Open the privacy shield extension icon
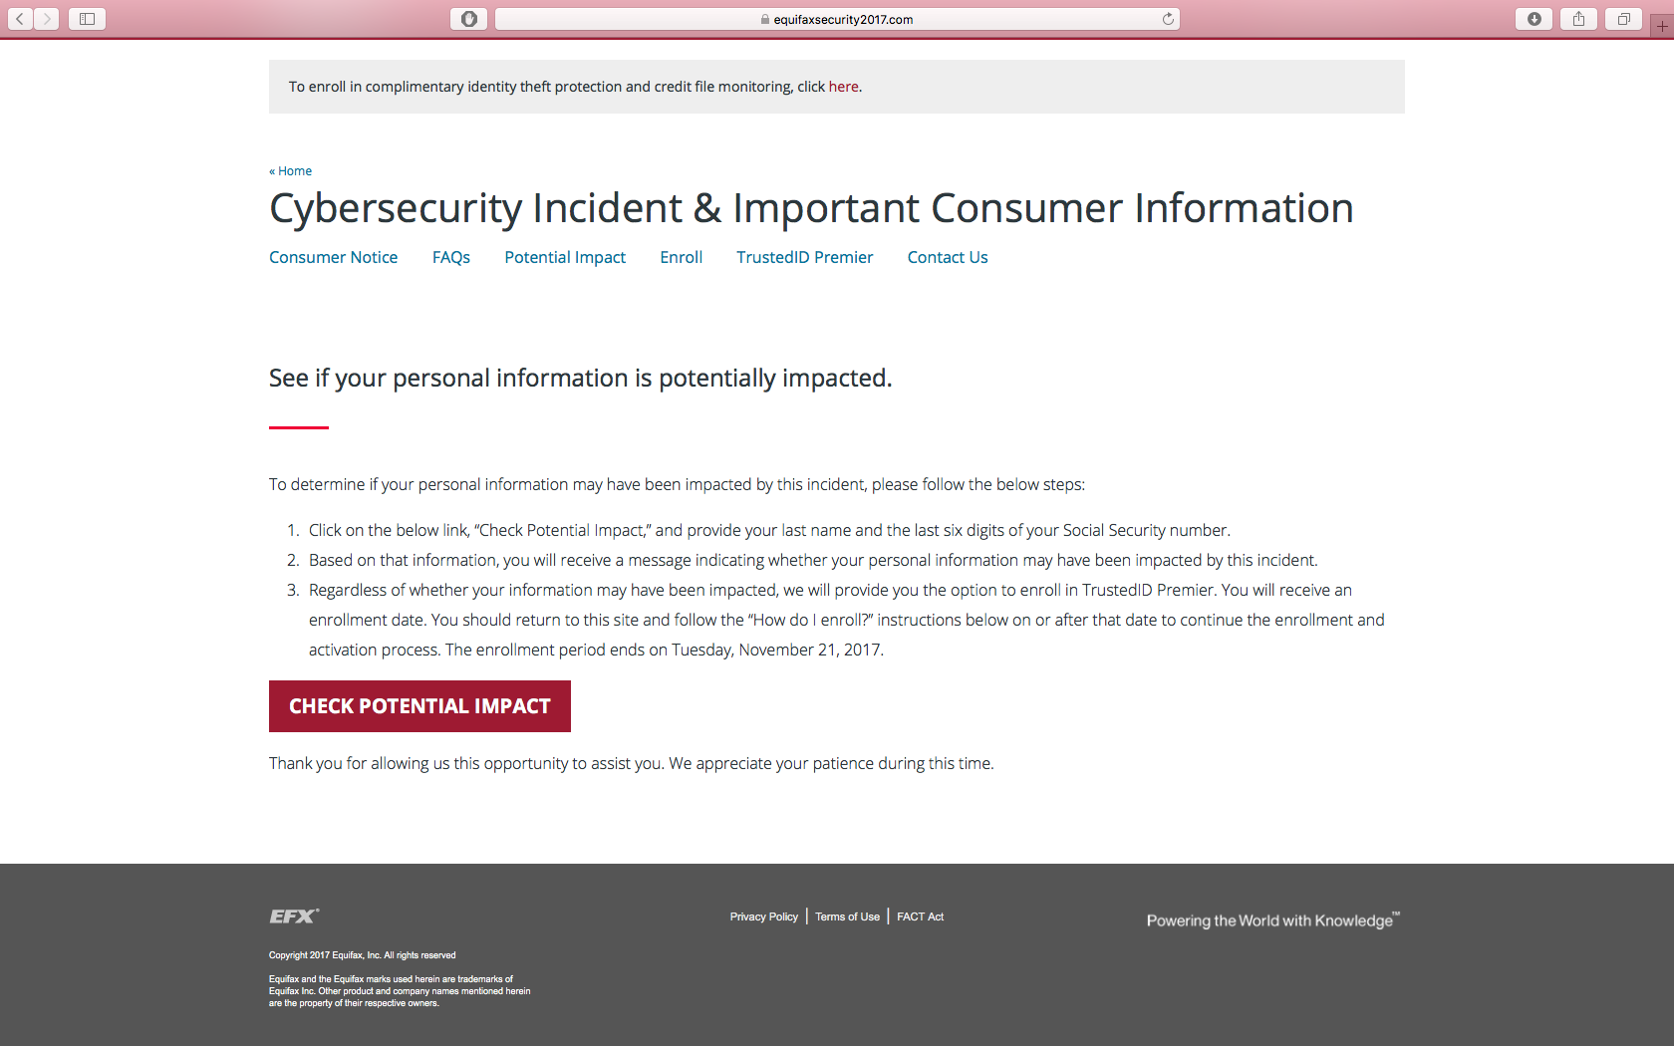The width and height of the screenshot is (1674, 1046). pos(469,19)
